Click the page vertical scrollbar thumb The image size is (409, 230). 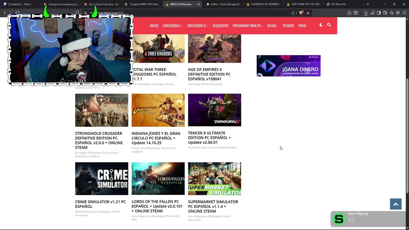[x=407, y=136]
